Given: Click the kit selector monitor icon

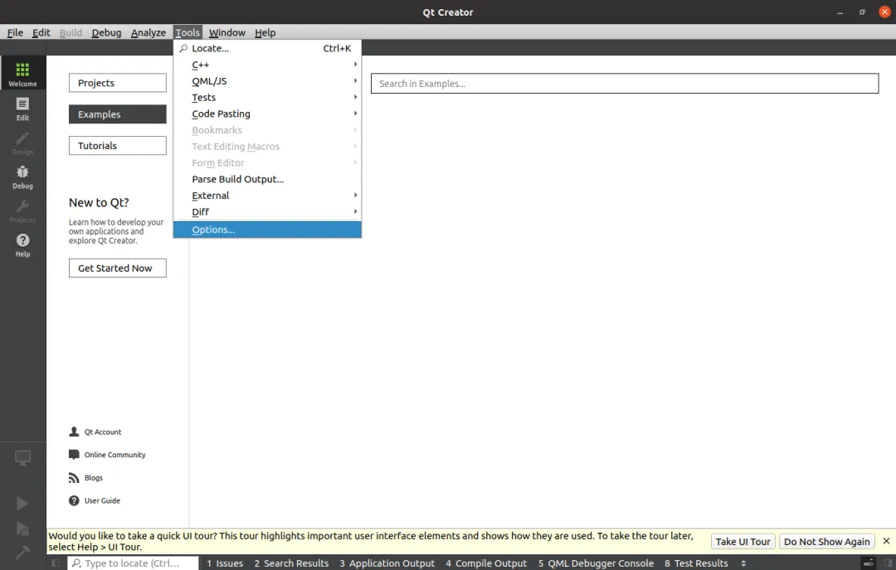Looking at the screenshot, I should pyautogui.click(x=22, y=457).
